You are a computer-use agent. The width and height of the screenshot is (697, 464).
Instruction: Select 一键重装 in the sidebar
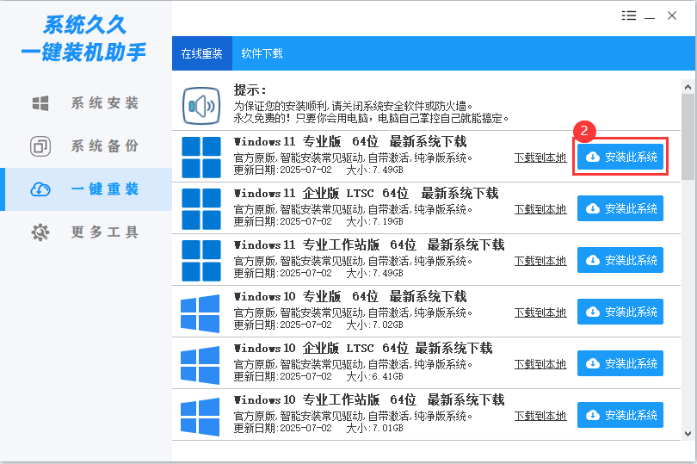[x=86, y=189]
